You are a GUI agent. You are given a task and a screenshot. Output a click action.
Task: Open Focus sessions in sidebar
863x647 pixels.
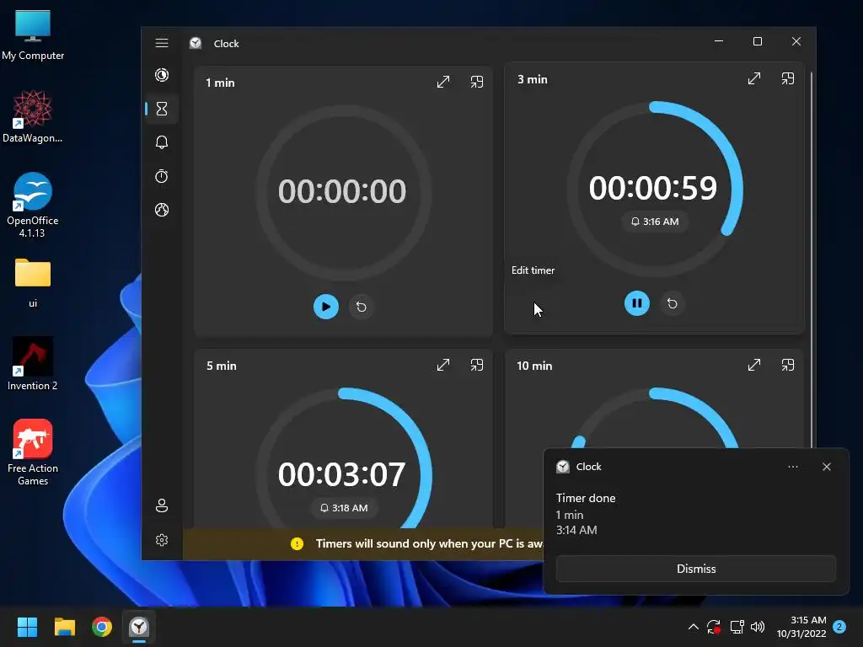click(162, 75)
